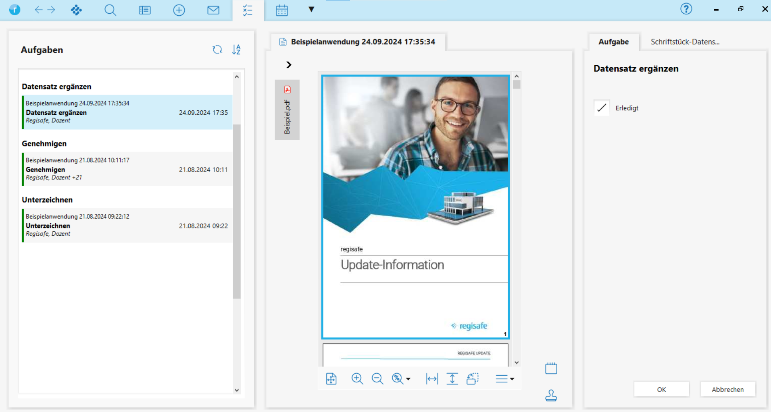The height and width of the screenshot is (412, 771).
Task: Zoom in on the document preview
Action: 357,379
